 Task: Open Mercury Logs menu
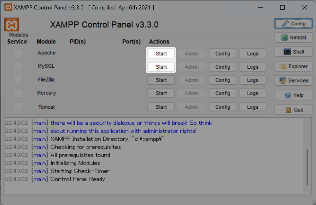tap(253, 93)
